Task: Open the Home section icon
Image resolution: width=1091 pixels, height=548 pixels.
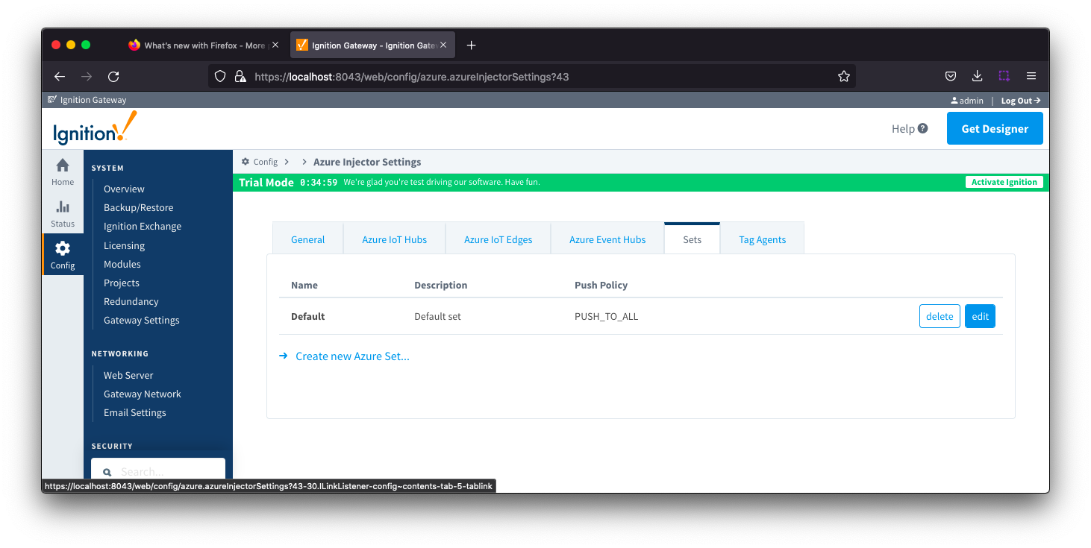Action: point(63,166)
